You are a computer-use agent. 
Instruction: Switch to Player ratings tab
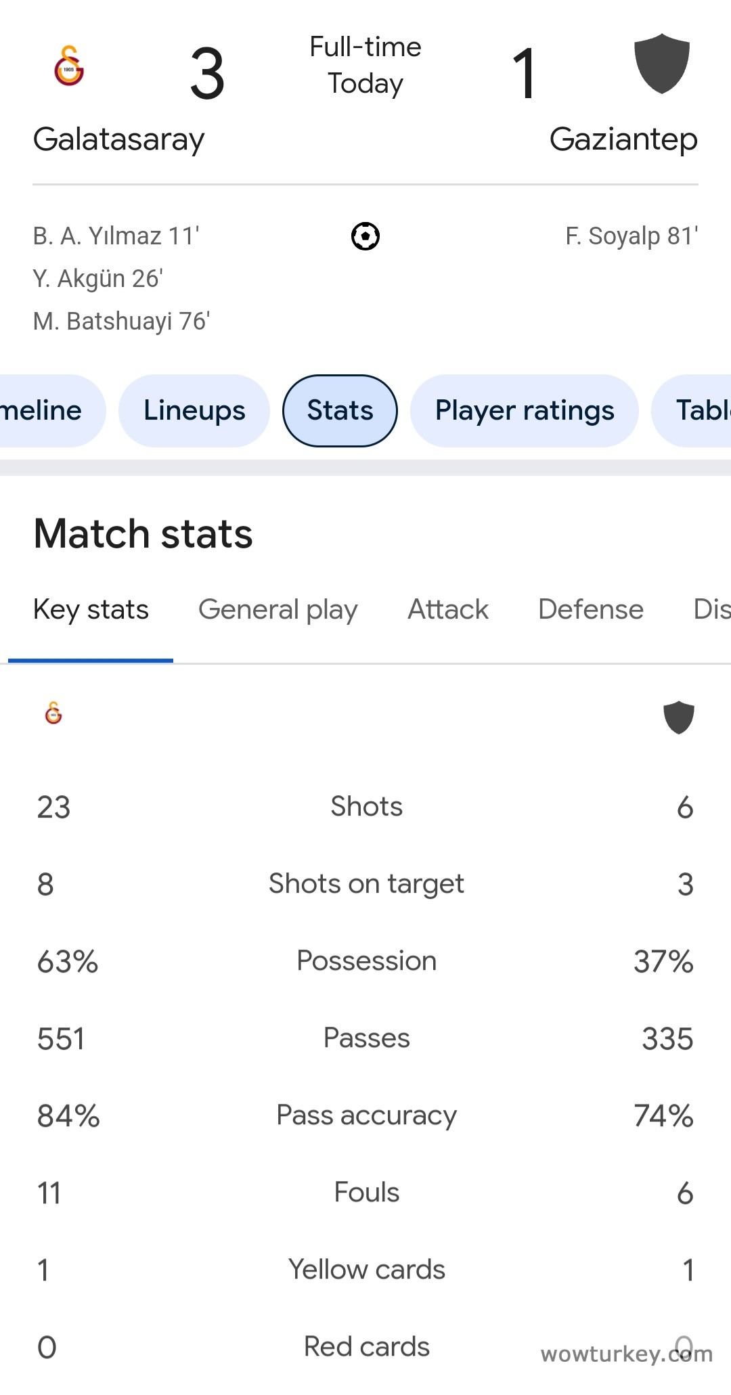525,411
